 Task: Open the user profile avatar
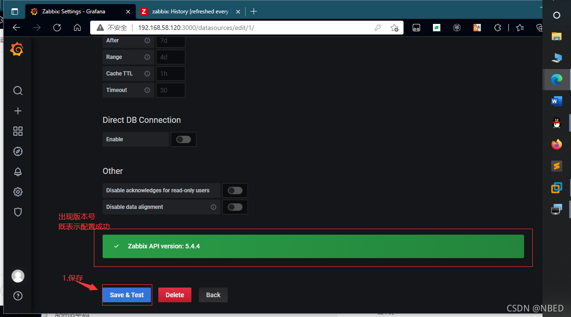point(18,276)
